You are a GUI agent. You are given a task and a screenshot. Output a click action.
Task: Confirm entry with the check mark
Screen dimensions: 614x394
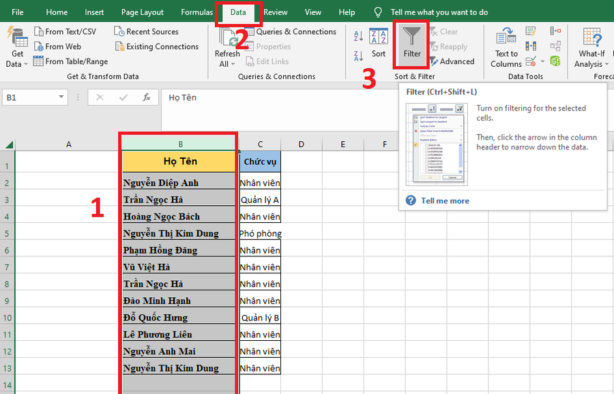tap(123, 97)
